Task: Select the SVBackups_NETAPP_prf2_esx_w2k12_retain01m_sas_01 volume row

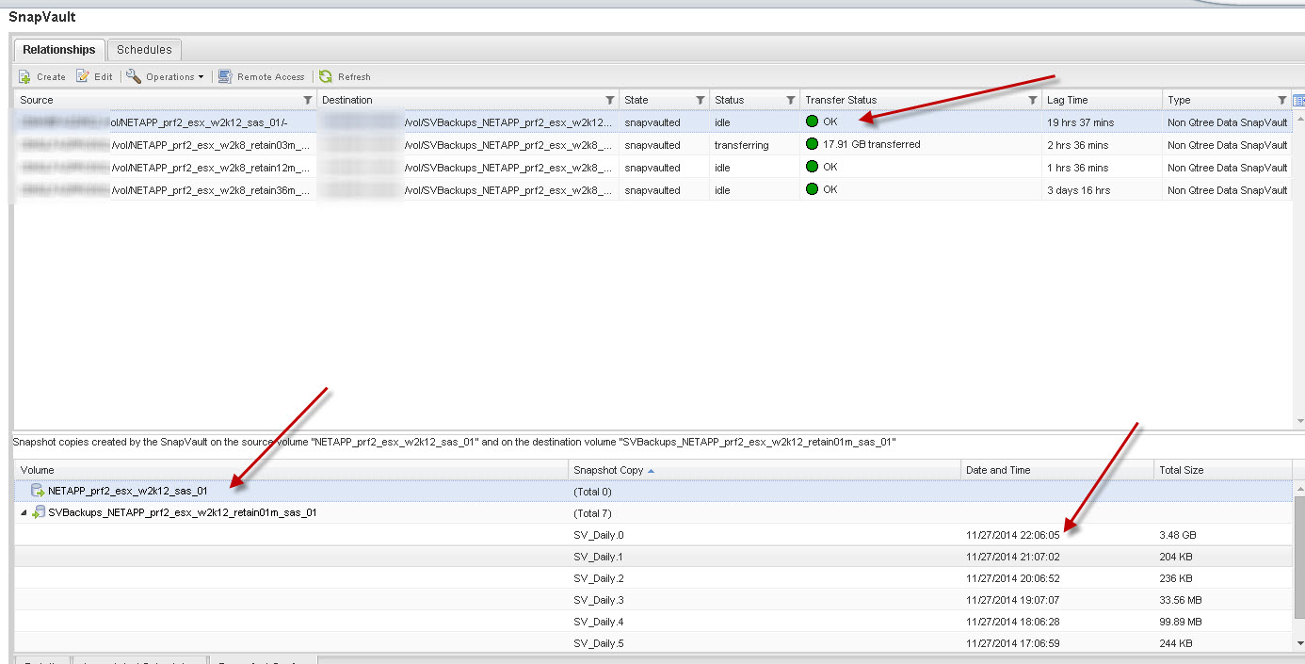Action: point(653,513)
